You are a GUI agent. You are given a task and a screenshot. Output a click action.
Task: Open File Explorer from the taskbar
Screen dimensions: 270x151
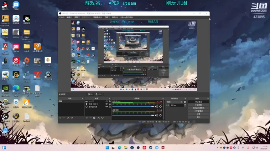(126, 148)
